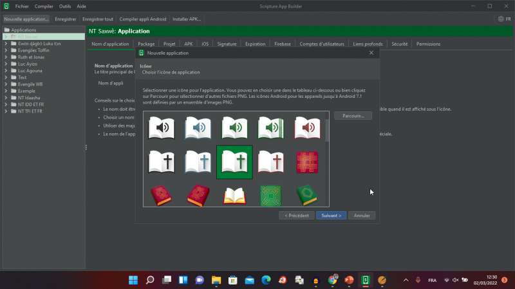The image size is (515, 289).
Task: Select the black cross book icon
Action: pos(162,162)
